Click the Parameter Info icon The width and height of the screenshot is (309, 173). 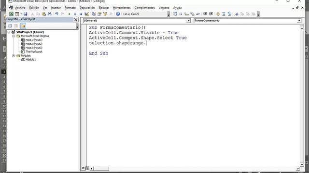(x=192, y=14)
